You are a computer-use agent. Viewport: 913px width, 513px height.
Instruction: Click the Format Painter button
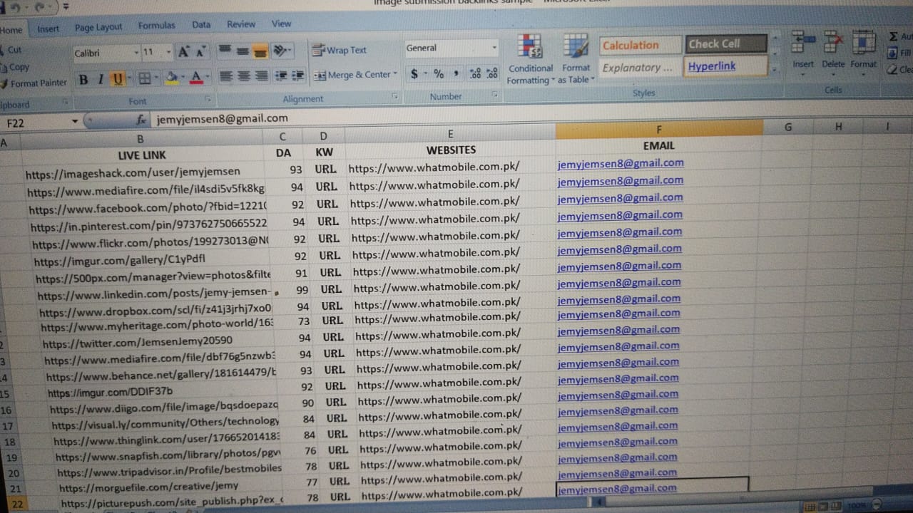click(34, 83)
